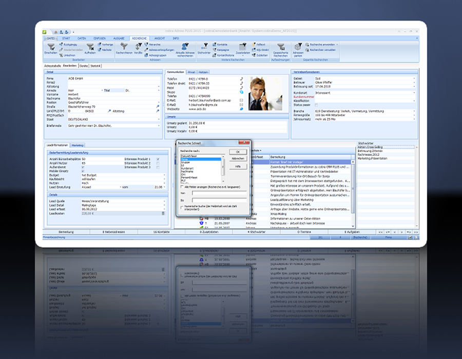
Task: Click the Von input field
Action: [219, 193]
